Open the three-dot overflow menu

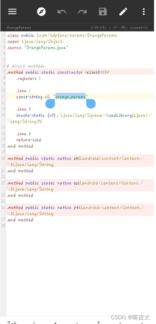click(144, 11)
